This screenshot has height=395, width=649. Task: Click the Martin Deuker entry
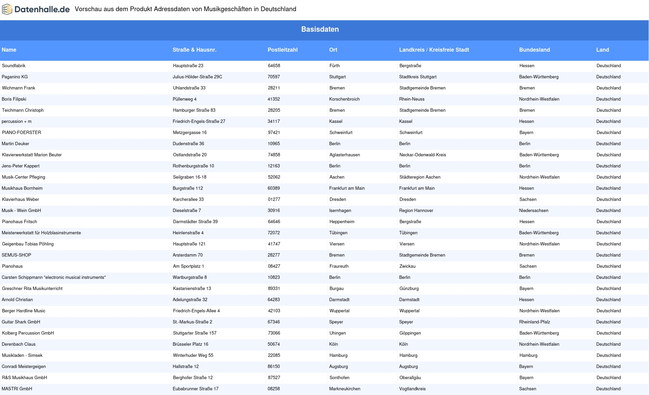click(x=16, y=144)
